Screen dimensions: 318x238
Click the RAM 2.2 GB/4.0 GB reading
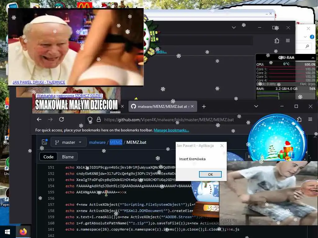(x=286, y=89)
